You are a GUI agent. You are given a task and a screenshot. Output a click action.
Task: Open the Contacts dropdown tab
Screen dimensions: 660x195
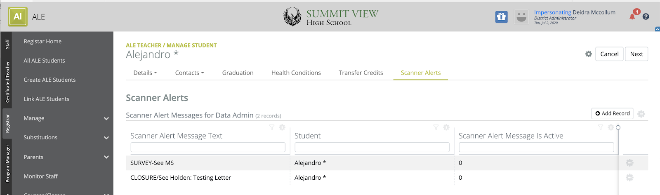[x=189, y=73]
